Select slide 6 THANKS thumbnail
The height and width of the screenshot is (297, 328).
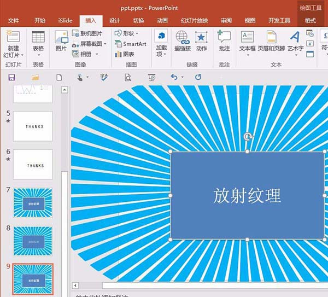coord(33,164)
